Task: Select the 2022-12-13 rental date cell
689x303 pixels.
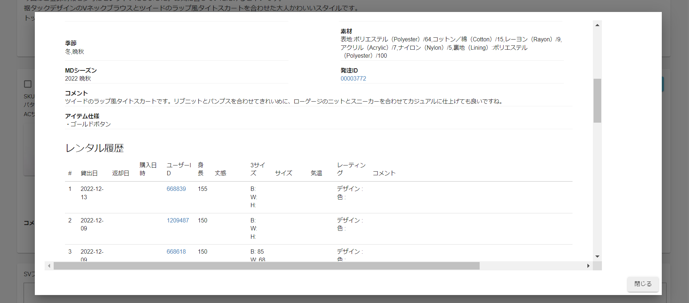Action: coord(92,193)
